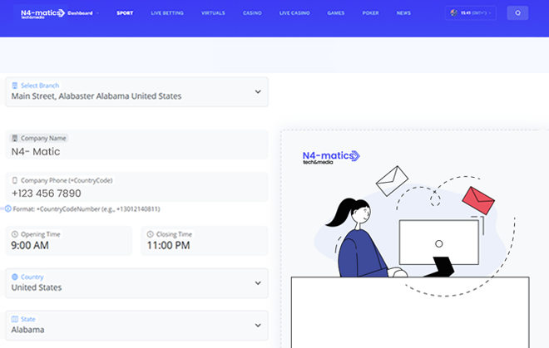Click the N4-matics logo in the header

pyautogui.click(x=42, y=13)
